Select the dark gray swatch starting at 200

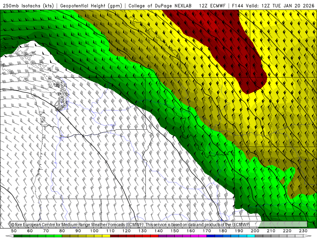pos(259,236)
